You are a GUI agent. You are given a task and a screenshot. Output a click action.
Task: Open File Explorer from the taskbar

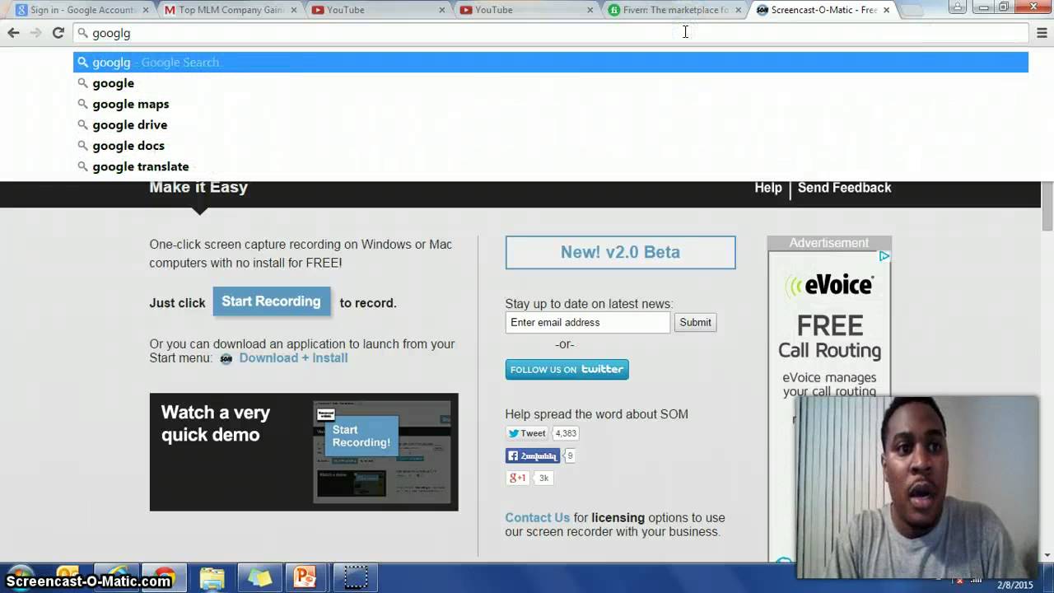point(212,577)
